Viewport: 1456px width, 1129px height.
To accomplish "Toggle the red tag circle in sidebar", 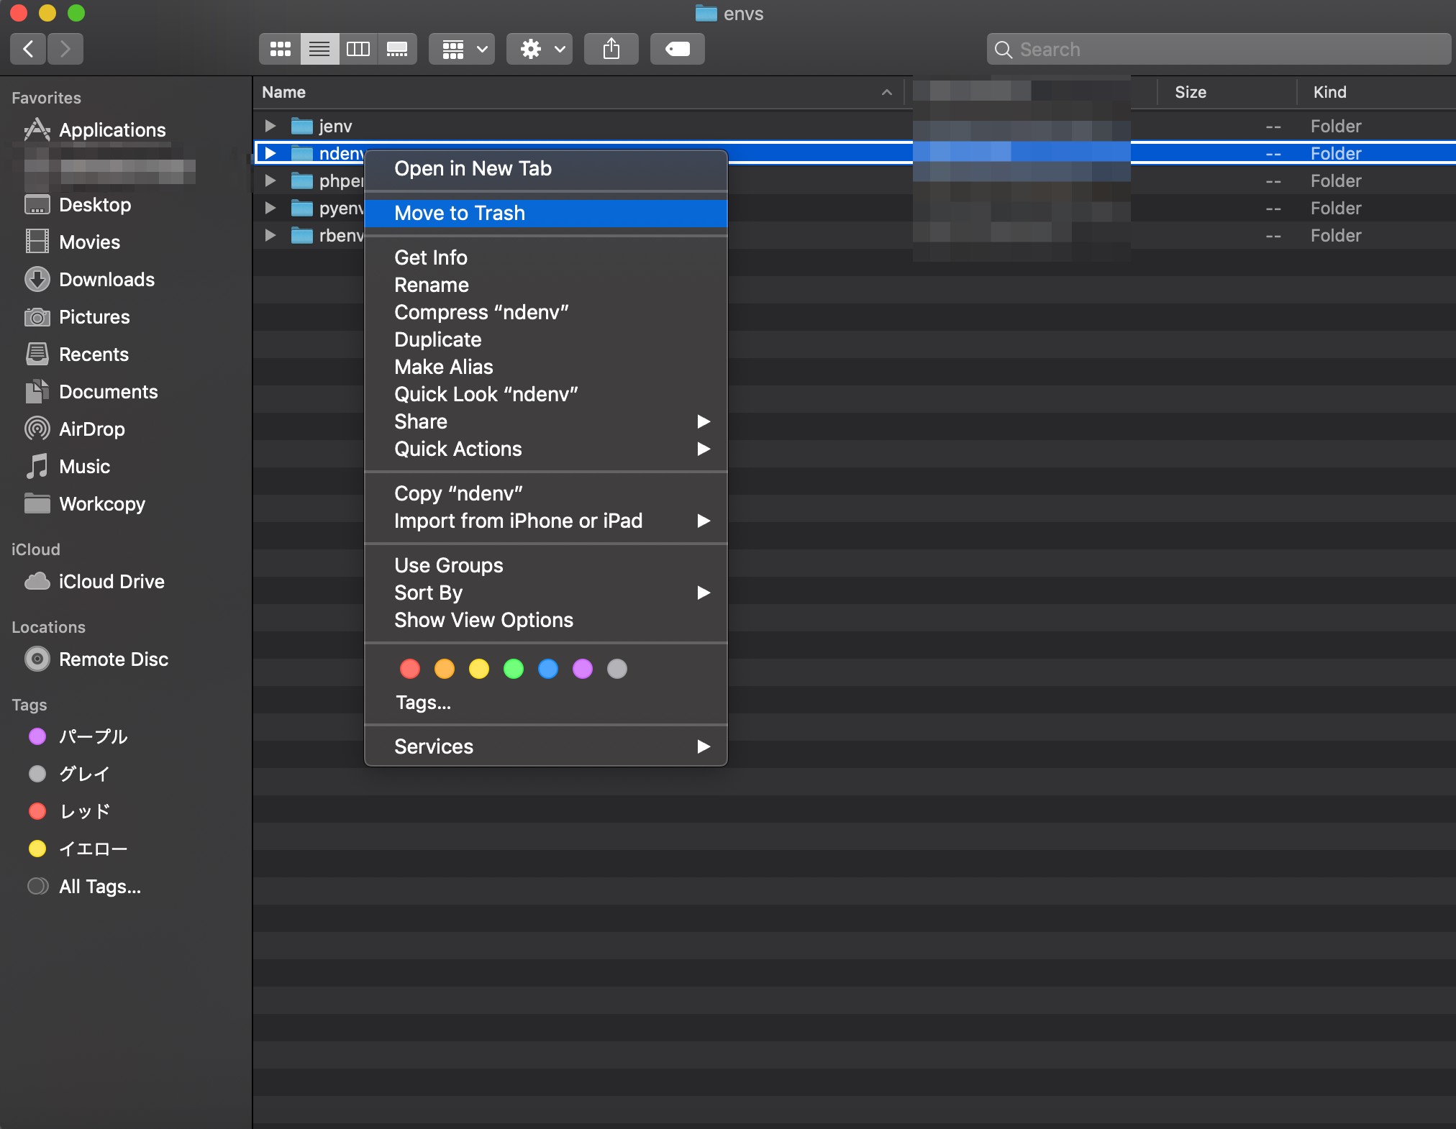I will click(37, 811).
